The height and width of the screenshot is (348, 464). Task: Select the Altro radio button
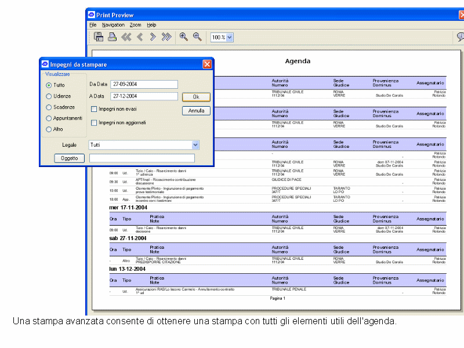tap(49, 129)
